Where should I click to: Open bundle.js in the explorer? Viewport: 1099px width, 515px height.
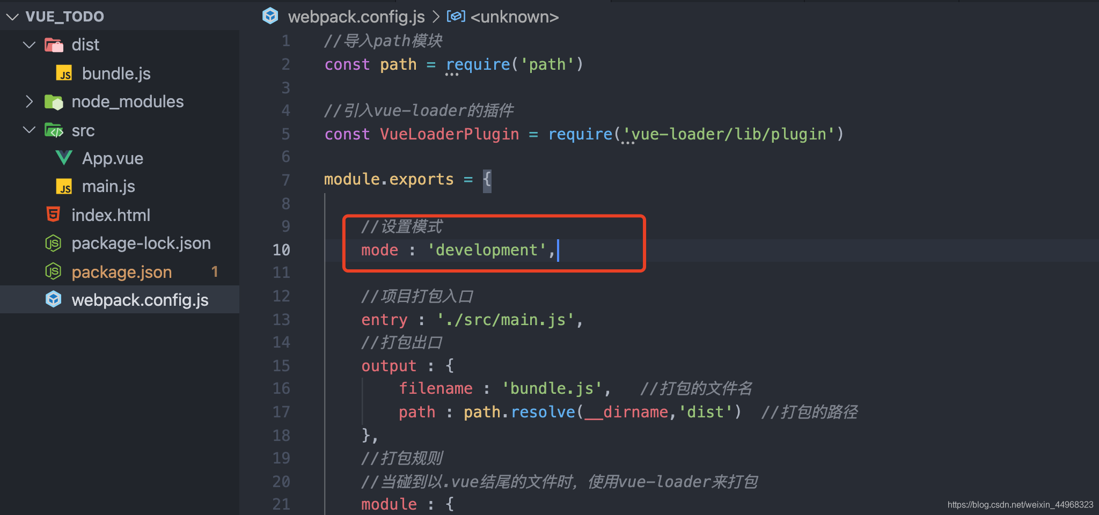click(x=116, y=73)
